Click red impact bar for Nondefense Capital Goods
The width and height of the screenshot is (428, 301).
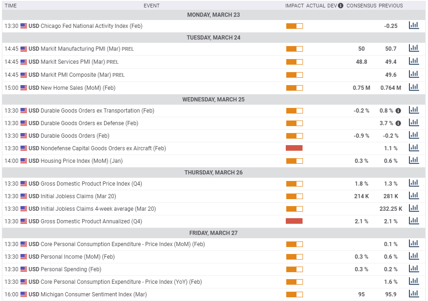pos(294,148)
